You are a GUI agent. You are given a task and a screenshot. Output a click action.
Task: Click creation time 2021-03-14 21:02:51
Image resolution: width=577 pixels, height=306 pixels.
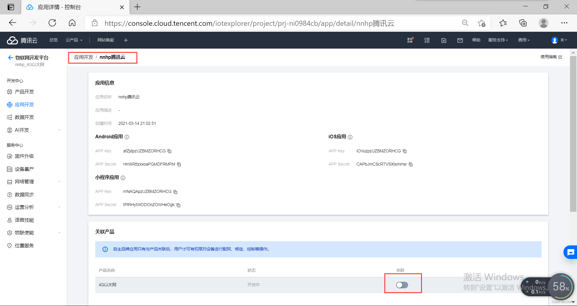pyautogui.click(x=137, y=124)
